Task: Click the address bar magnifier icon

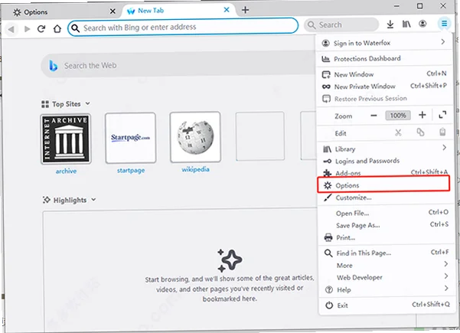Action: tap(76, 28)
